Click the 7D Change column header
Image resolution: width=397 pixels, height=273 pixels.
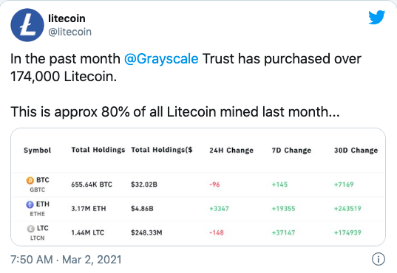(291, 151)
